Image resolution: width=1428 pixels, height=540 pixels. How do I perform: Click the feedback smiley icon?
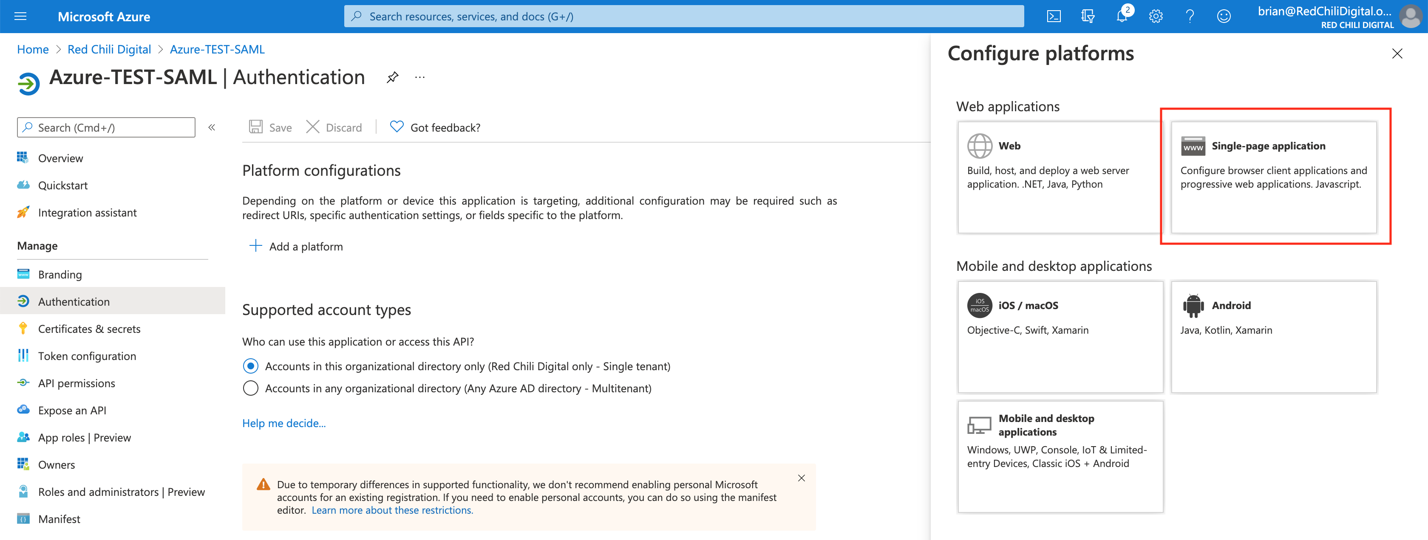pos(1224,17)
